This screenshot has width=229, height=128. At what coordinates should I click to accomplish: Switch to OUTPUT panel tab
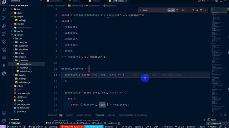[x=70, y=115]
